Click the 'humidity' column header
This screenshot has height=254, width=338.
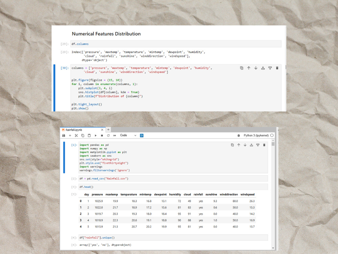[175, 194]
